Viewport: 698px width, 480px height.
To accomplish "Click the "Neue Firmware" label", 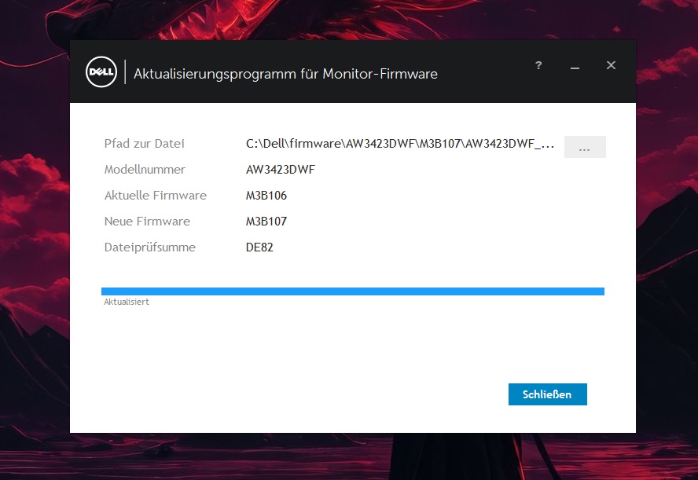I will coord(147,221).
